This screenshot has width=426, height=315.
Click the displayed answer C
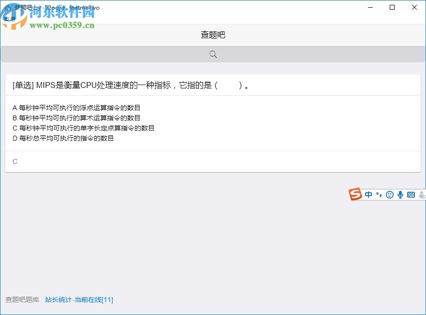click(x=15, y=161)
